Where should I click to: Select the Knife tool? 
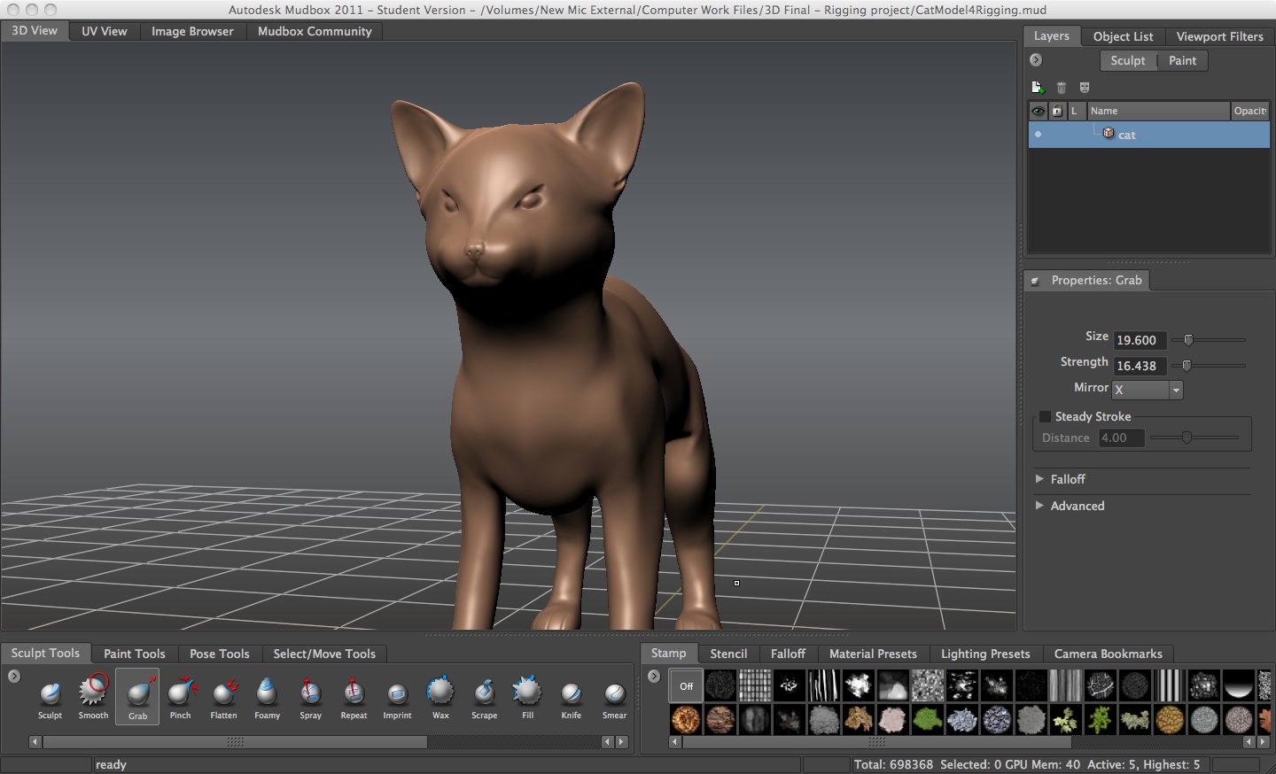[571, 696]
